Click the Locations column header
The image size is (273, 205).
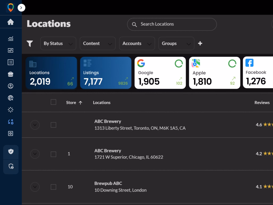102,102
